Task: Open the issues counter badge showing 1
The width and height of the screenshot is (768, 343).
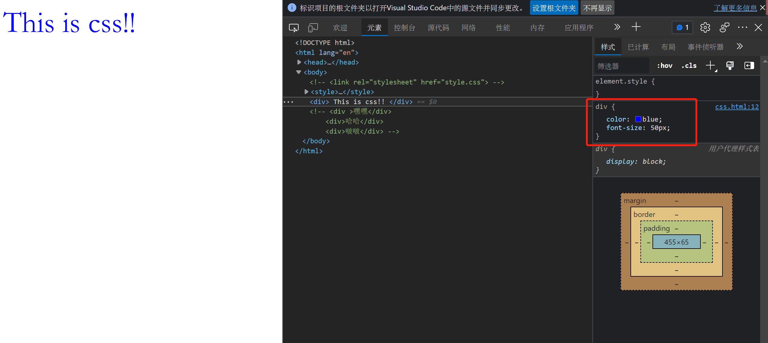Action: tap(682, 27)
